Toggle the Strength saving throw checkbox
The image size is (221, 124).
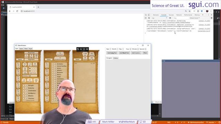click(24, 85)
